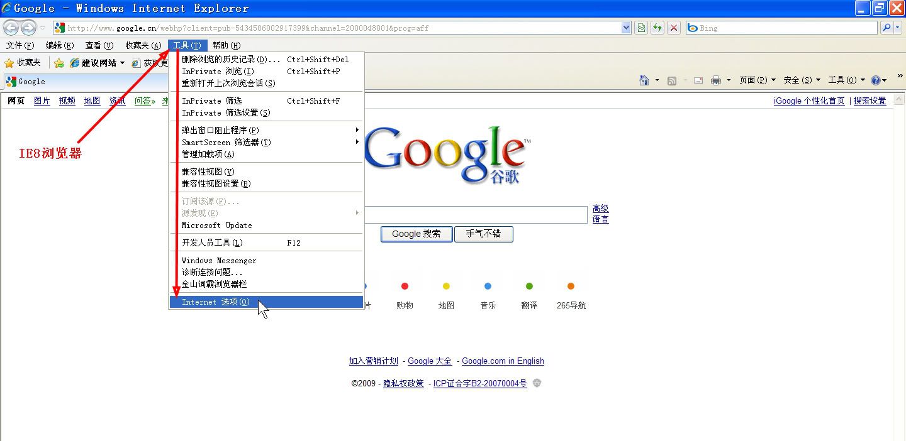906x441 pixels.
Task: Select InPrivate 浏览 menu entry
Action: [266, 72]
